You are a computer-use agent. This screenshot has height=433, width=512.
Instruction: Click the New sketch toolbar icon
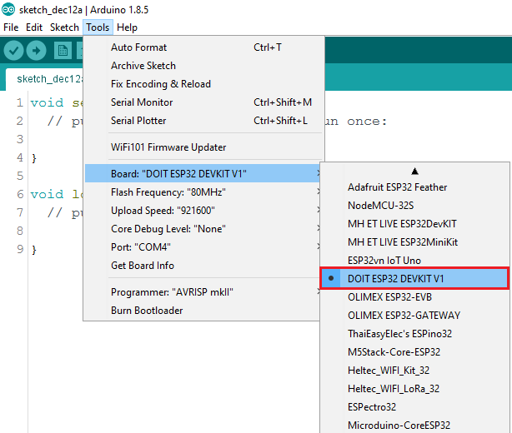[x=63, y=51]
